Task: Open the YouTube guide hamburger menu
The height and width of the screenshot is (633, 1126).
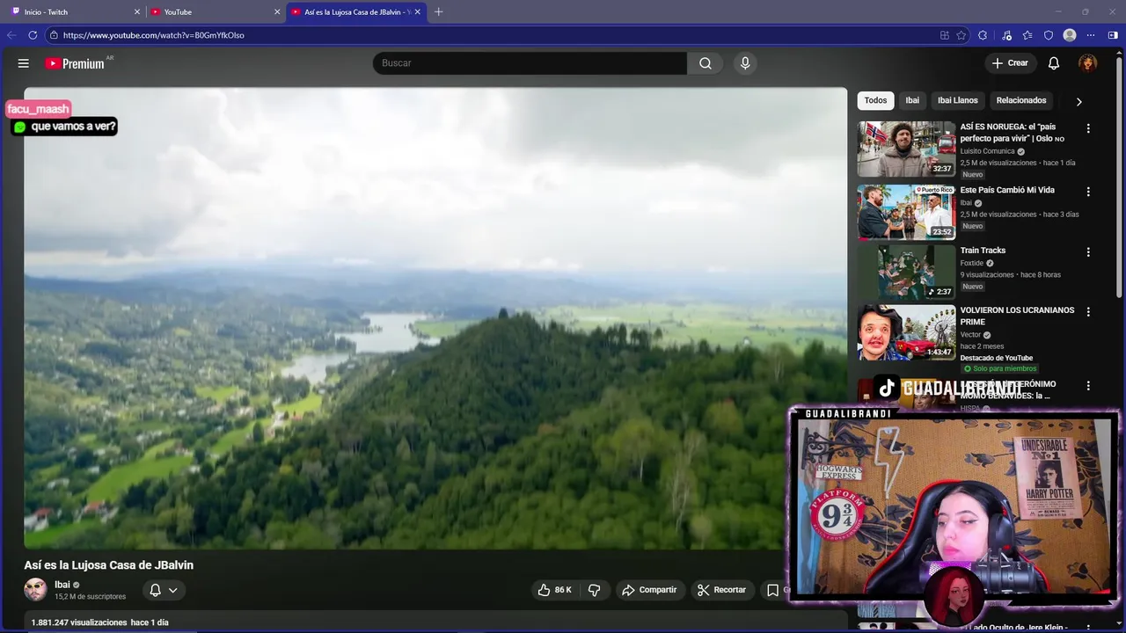Action: (24, 63)
